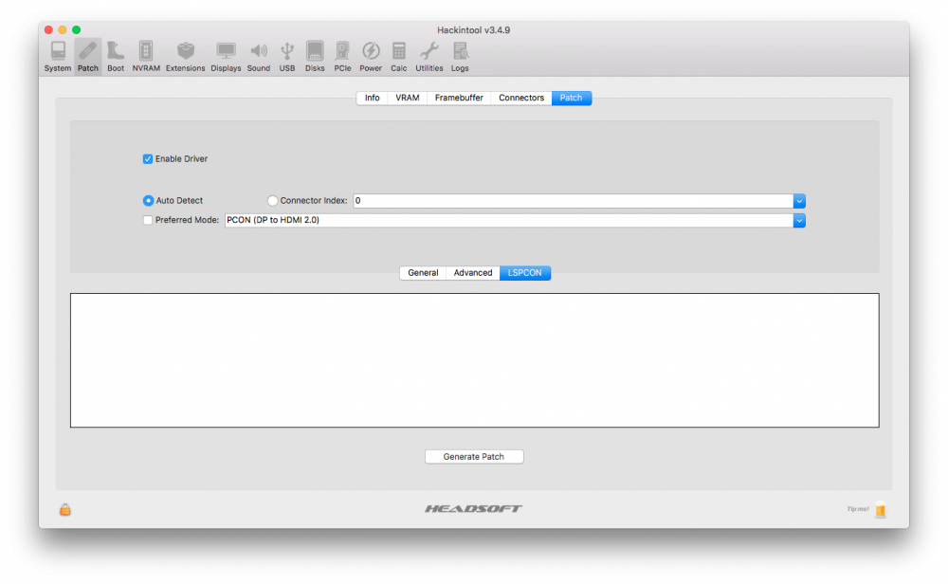Click the Tip me beer icon
Screen dimensions: 948x584
coord(881,510)
